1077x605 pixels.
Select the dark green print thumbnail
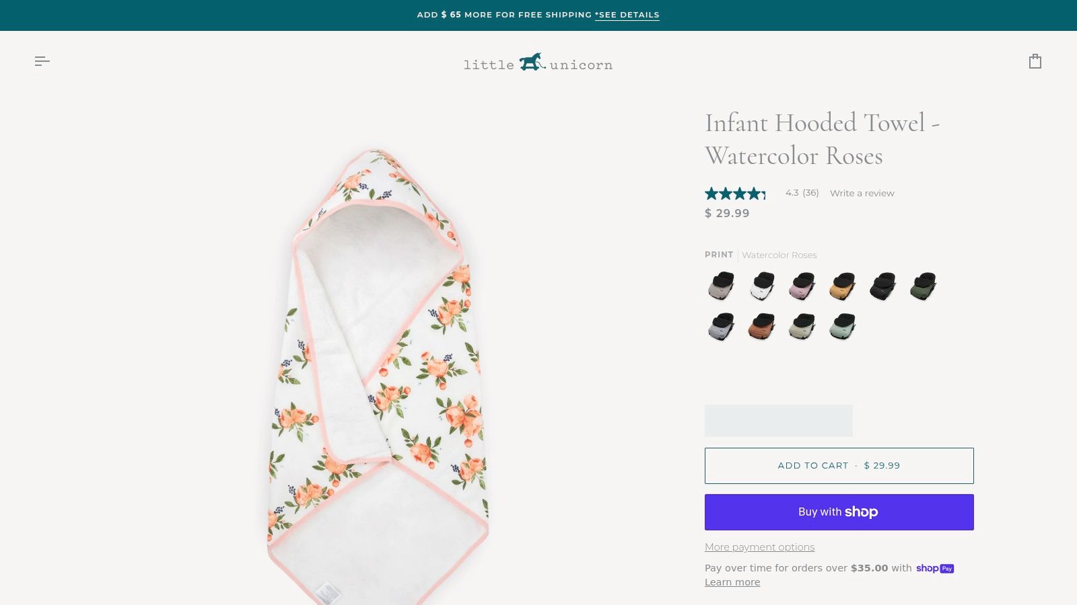922,286
